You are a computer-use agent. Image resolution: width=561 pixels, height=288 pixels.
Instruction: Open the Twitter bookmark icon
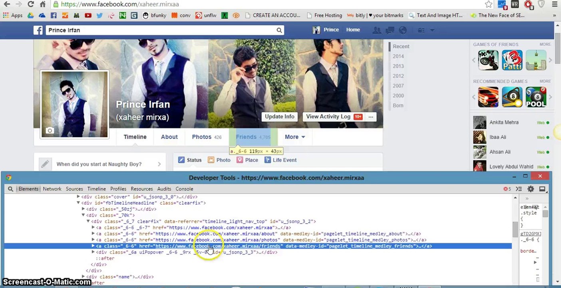99,15
